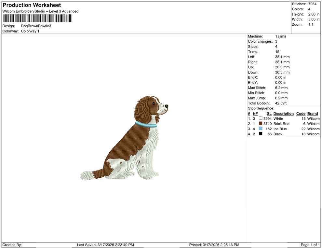Click the "Color changes:" label
The width and height of the screenshot is (322, 248).
[x=260, y=42]
